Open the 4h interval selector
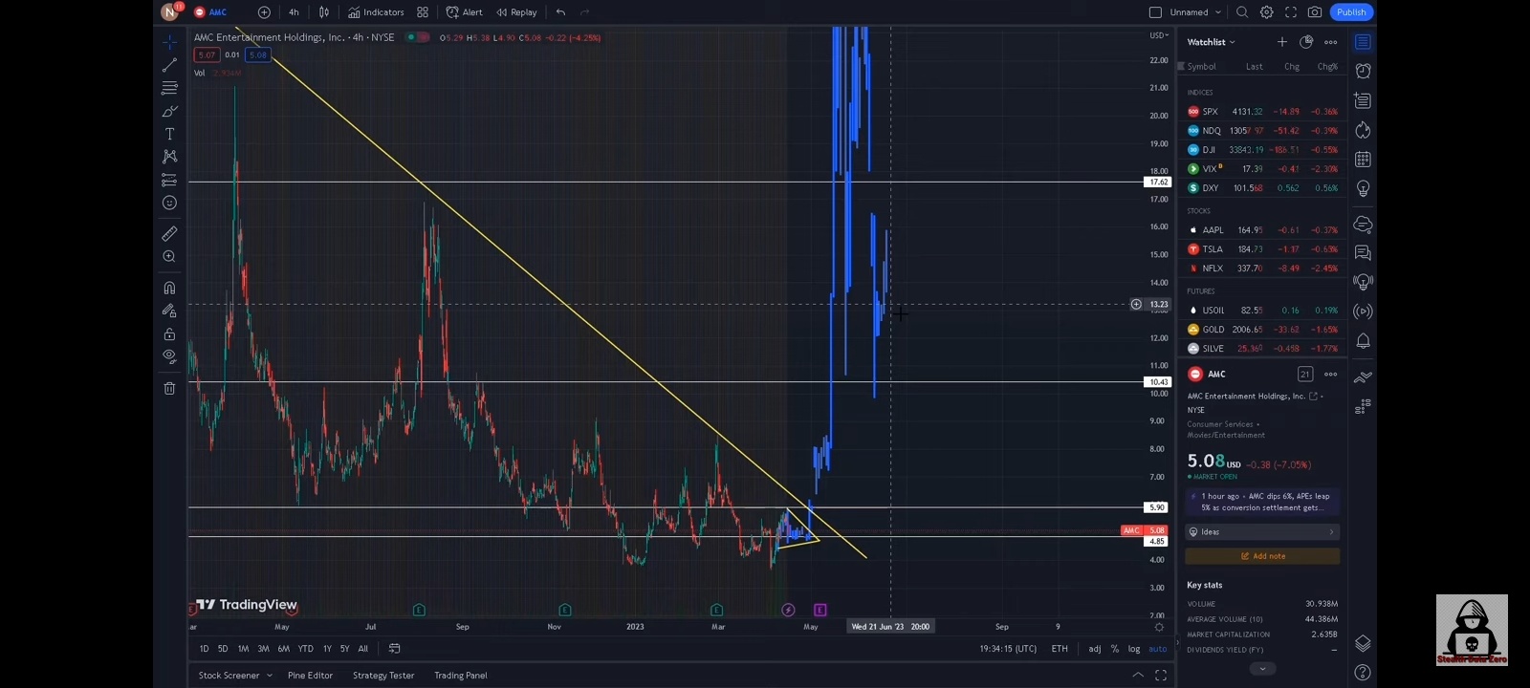The width and height of the screenshot is (1530, 688). (x=294, y=12)
